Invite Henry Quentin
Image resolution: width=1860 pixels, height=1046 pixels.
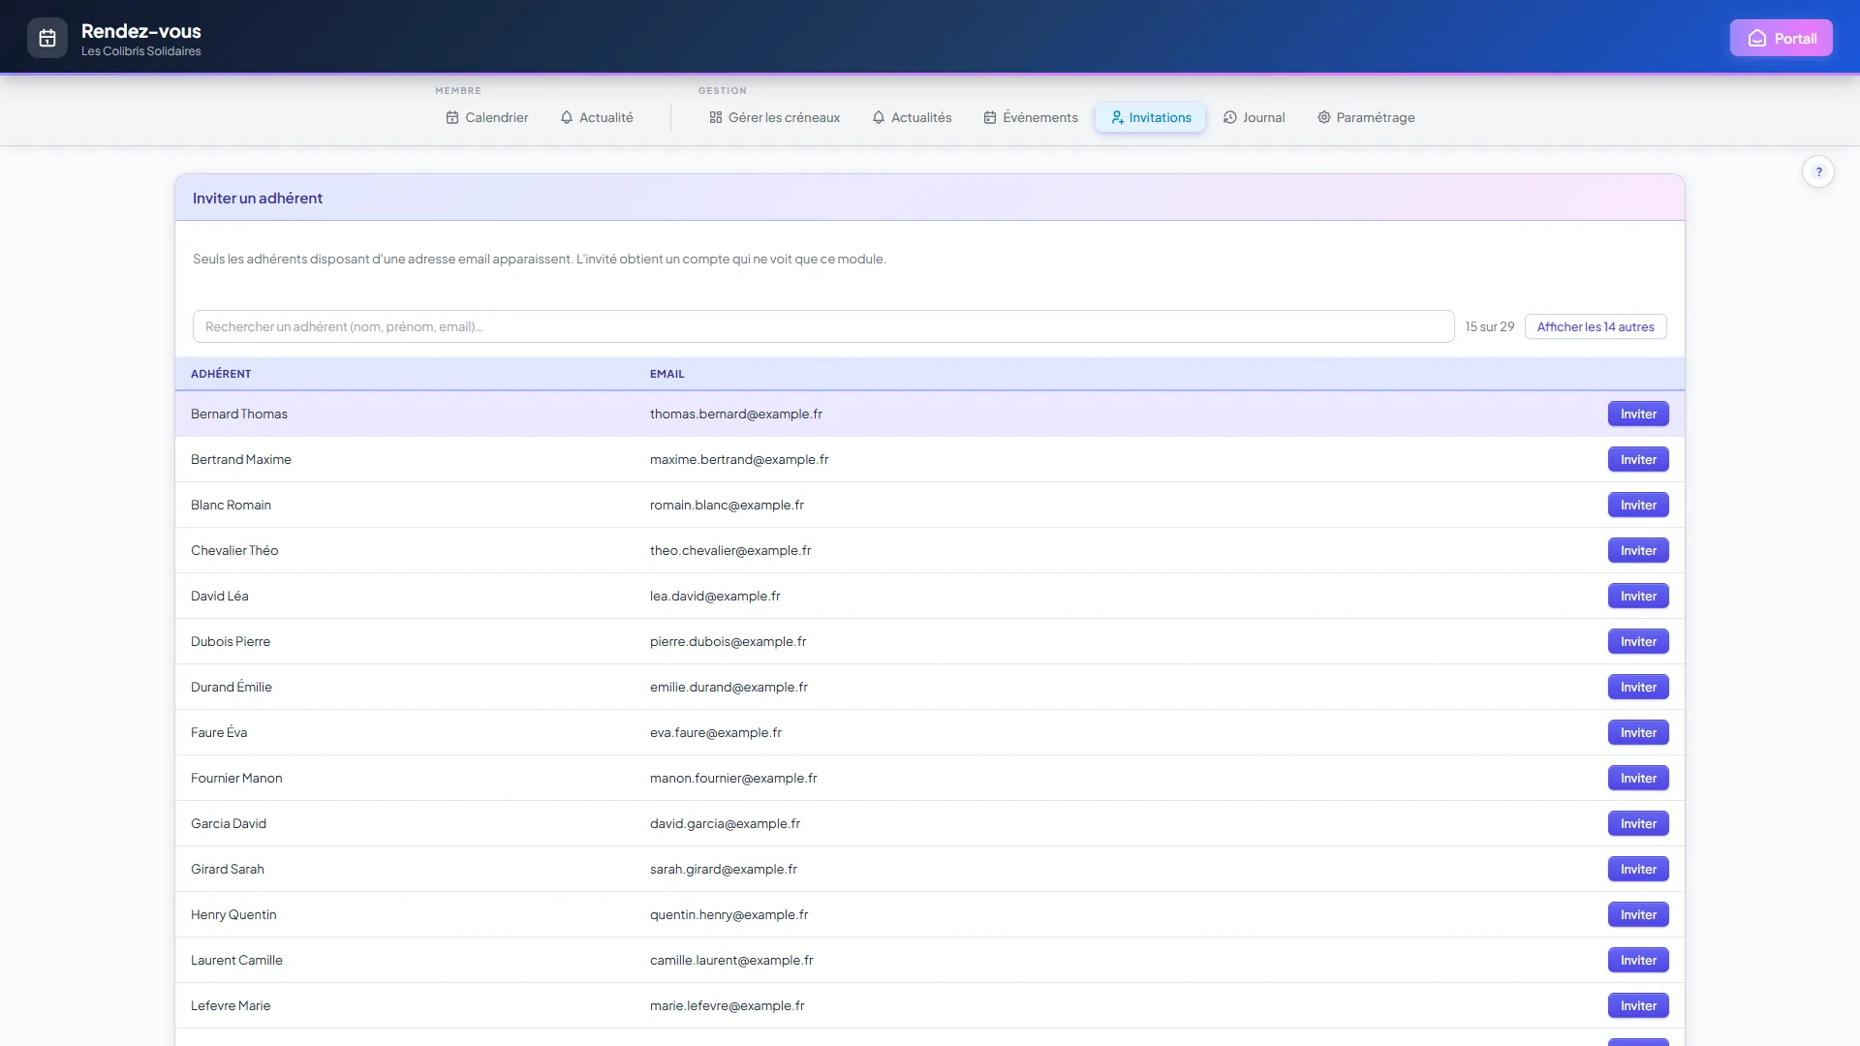[x=1638, y=915]
